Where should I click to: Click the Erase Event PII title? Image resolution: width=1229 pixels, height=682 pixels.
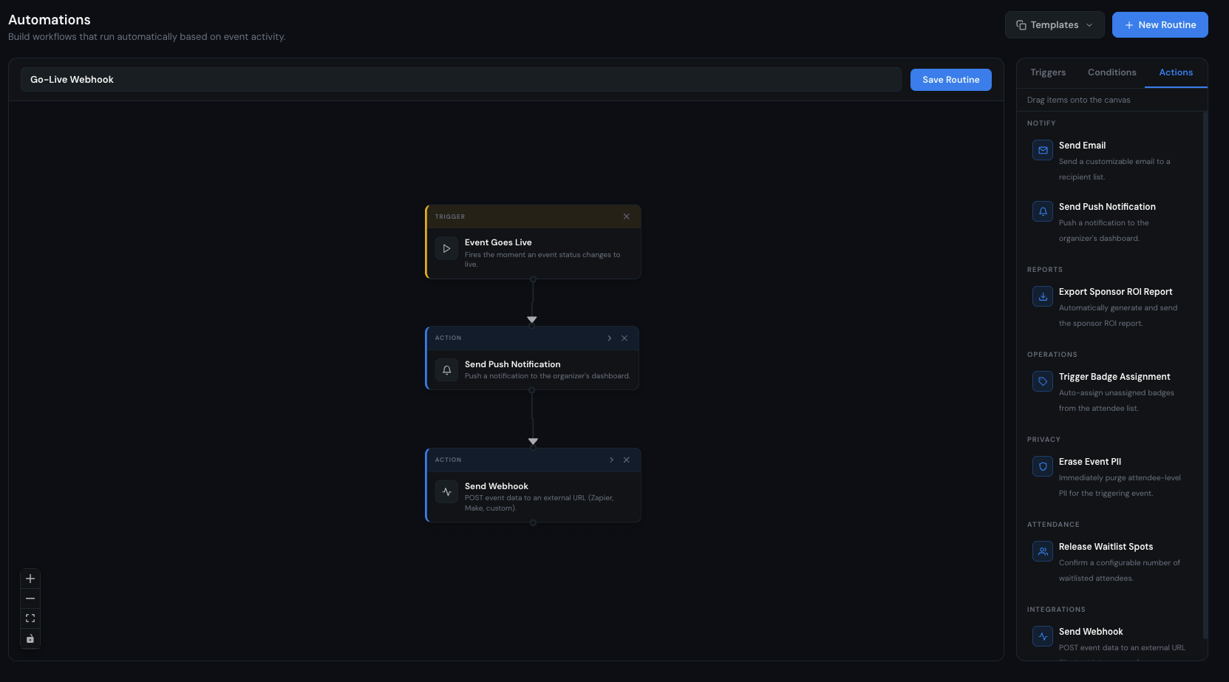point(1089,462)
